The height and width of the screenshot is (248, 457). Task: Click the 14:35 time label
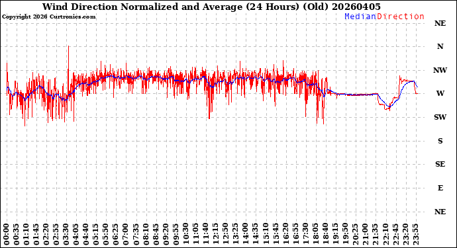(256, 234)
